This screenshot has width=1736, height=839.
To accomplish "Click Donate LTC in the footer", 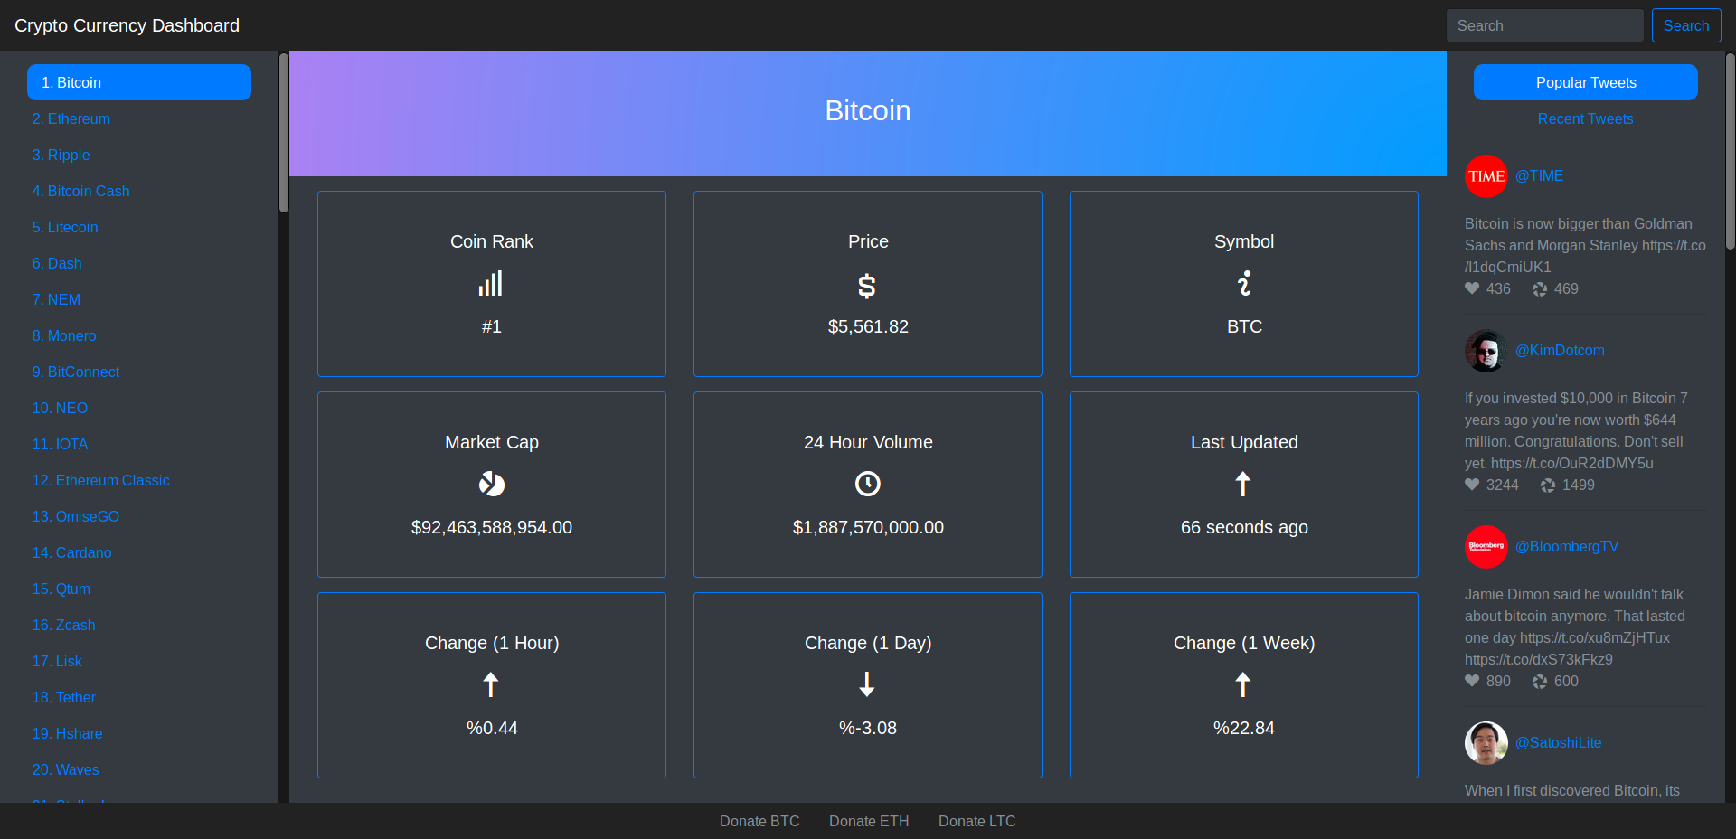I will point(977,821).
